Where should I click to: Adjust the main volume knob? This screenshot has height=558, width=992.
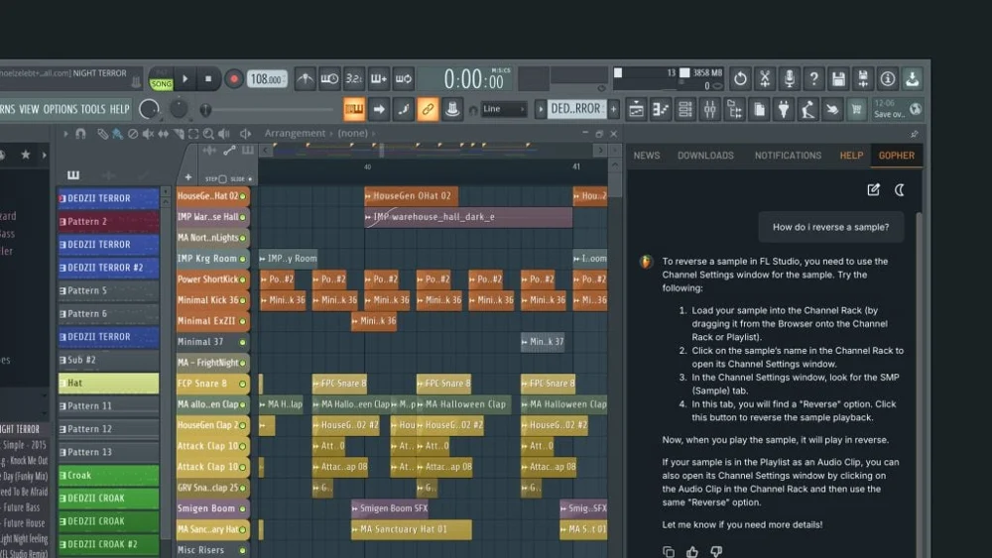[150, 109]
